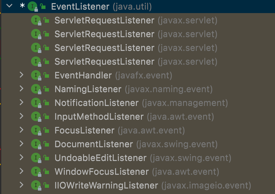Expand the WindowFocusListener chevron
This screenshot has width=275, height=194.
[21, 171]
